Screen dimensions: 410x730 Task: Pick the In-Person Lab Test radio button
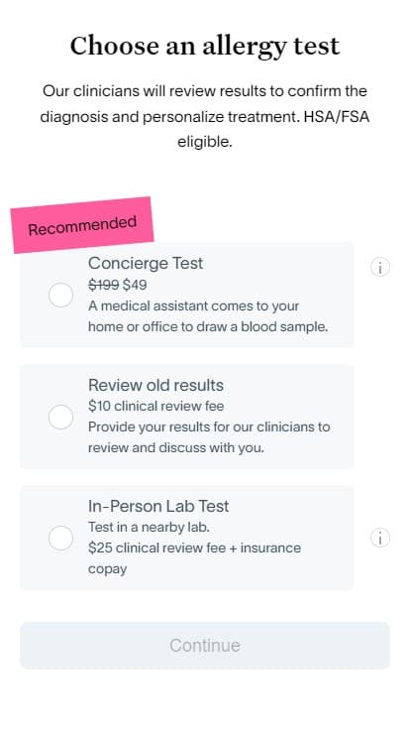tap(60, 539)
